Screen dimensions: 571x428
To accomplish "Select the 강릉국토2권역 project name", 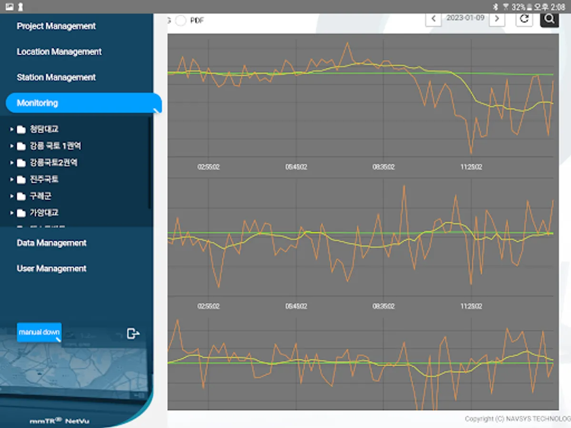I will pos(54,163).
